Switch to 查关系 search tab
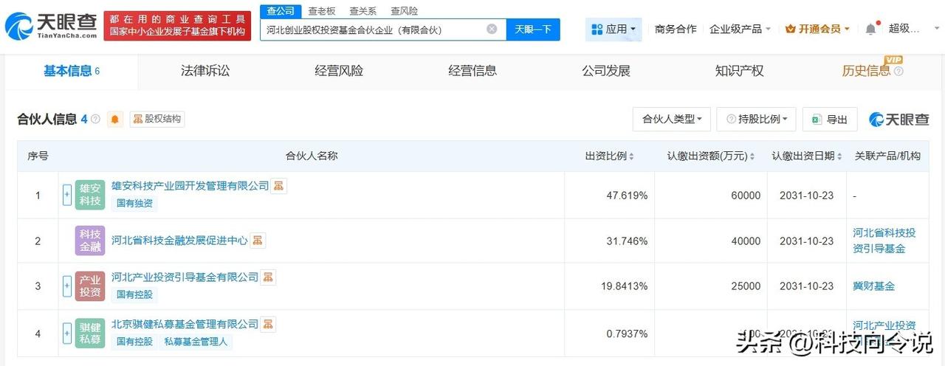The height and width of the screenshot is (366, 945). pyautogui.click(x=362, y=11)
